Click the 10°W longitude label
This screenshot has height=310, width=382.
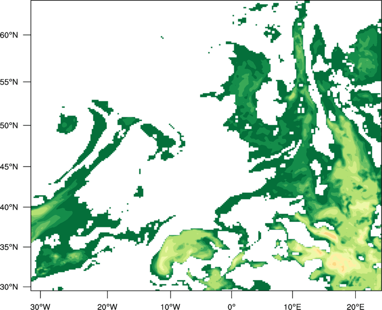pyautogui.click(x=170, y=307)
